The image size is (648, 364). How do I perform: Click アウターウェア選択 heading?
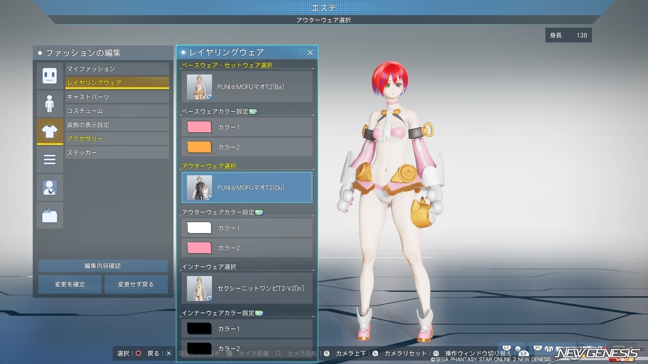point(209,166)
